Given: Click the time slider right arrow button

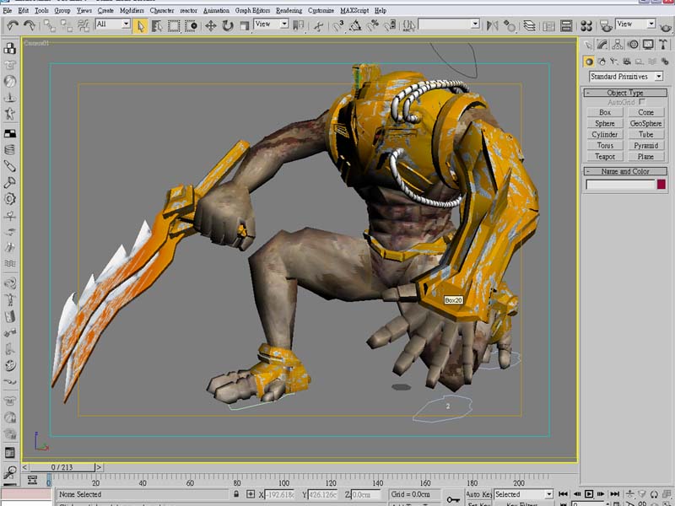Looking at the screenshot, I should coord(99,467).
